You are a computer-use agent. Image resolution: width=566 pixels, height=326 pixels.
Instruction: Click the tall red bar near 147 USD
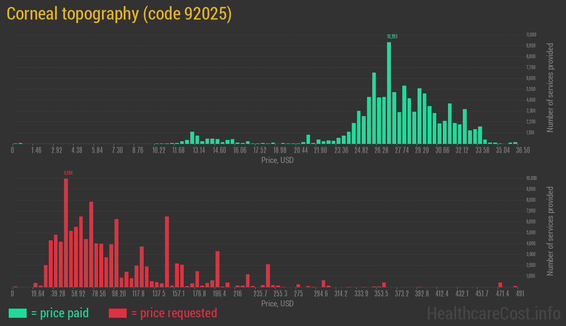[x=167, y=251]
